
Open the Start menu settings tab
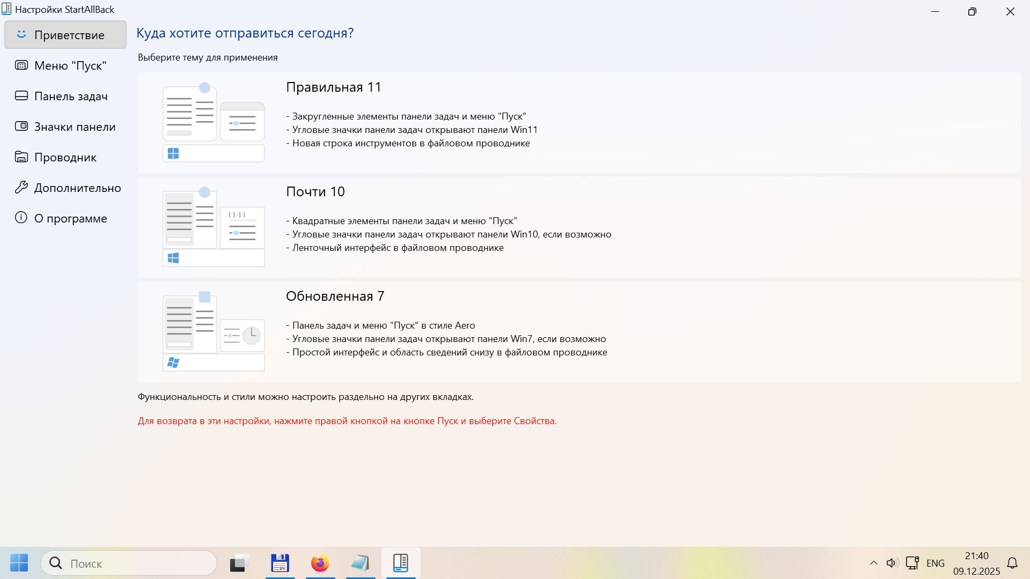pyautogui.click(x=70, y=65)
